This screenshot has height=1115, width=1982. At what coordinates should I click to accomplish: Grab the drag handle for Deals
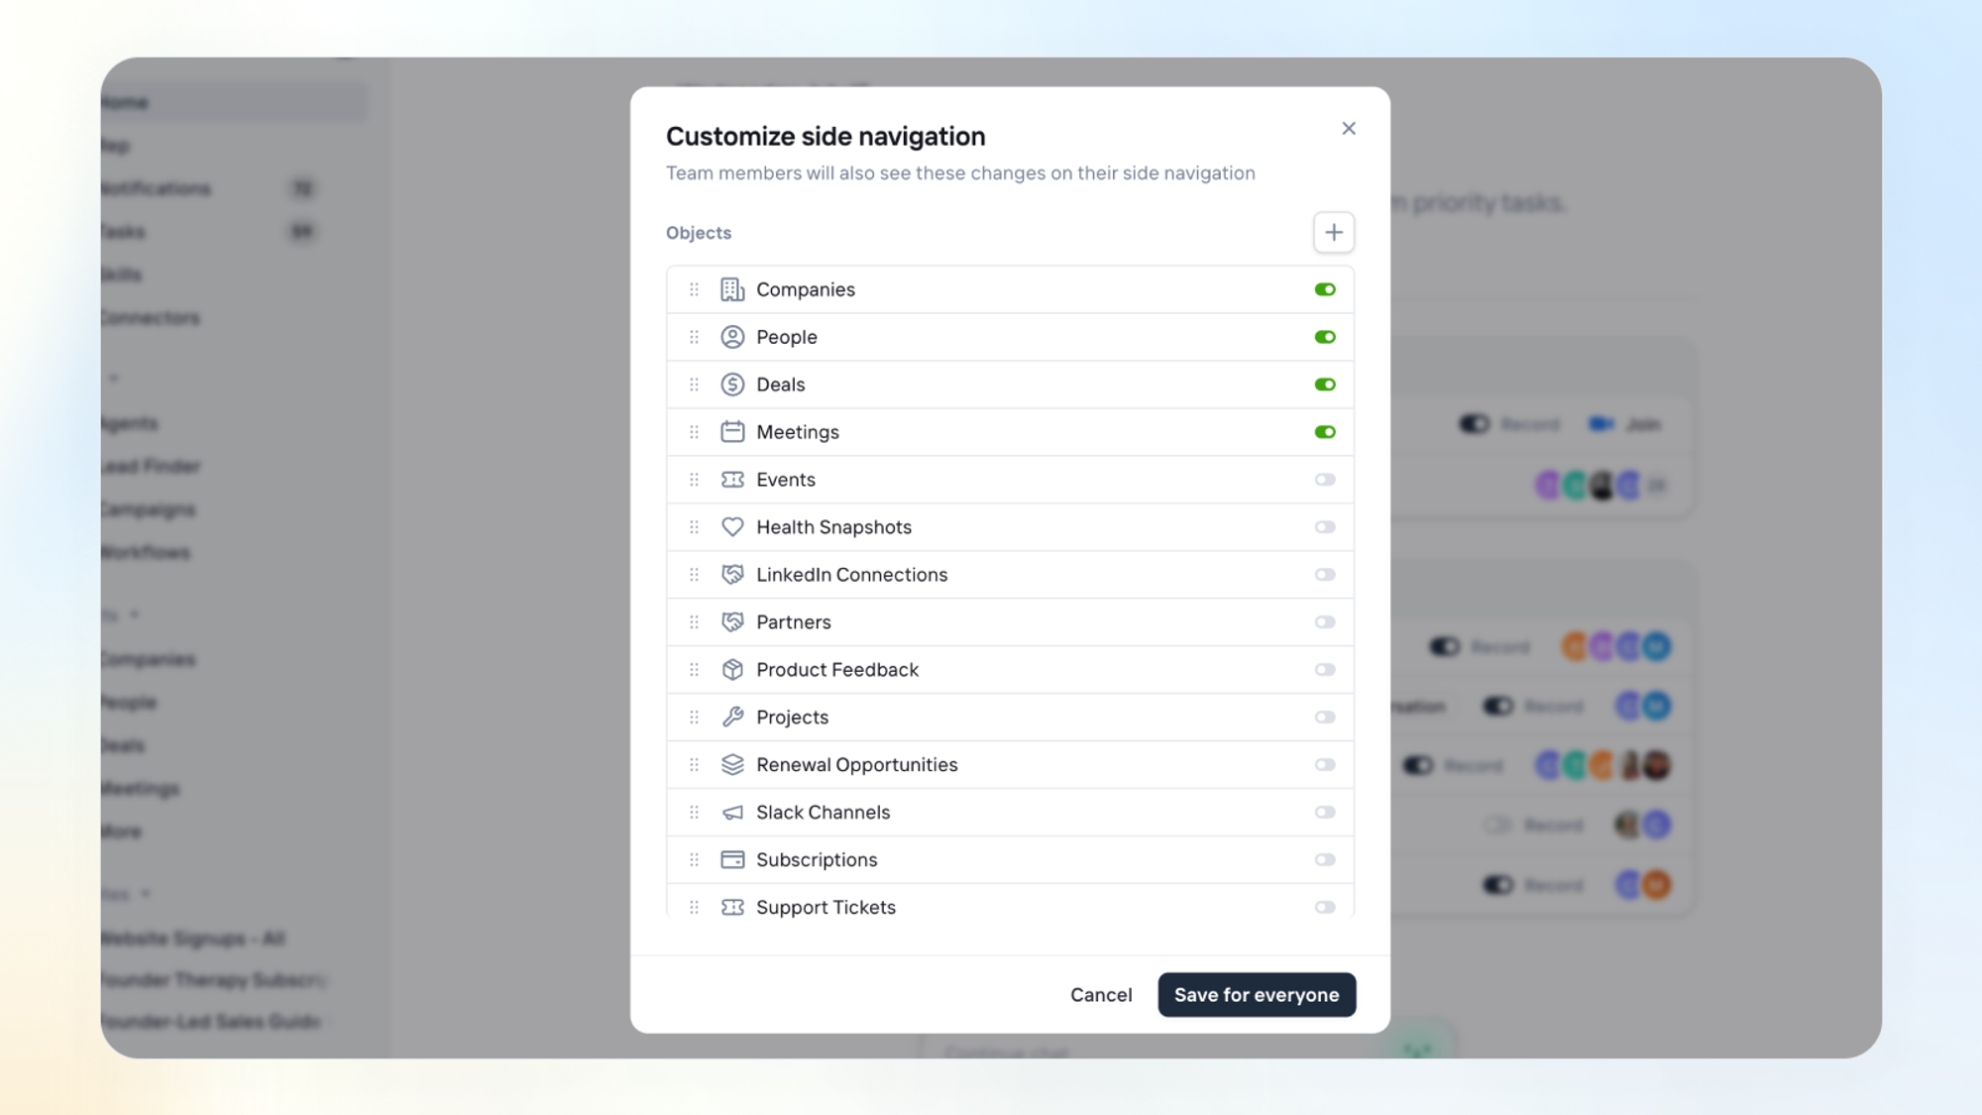pos(694,385)
